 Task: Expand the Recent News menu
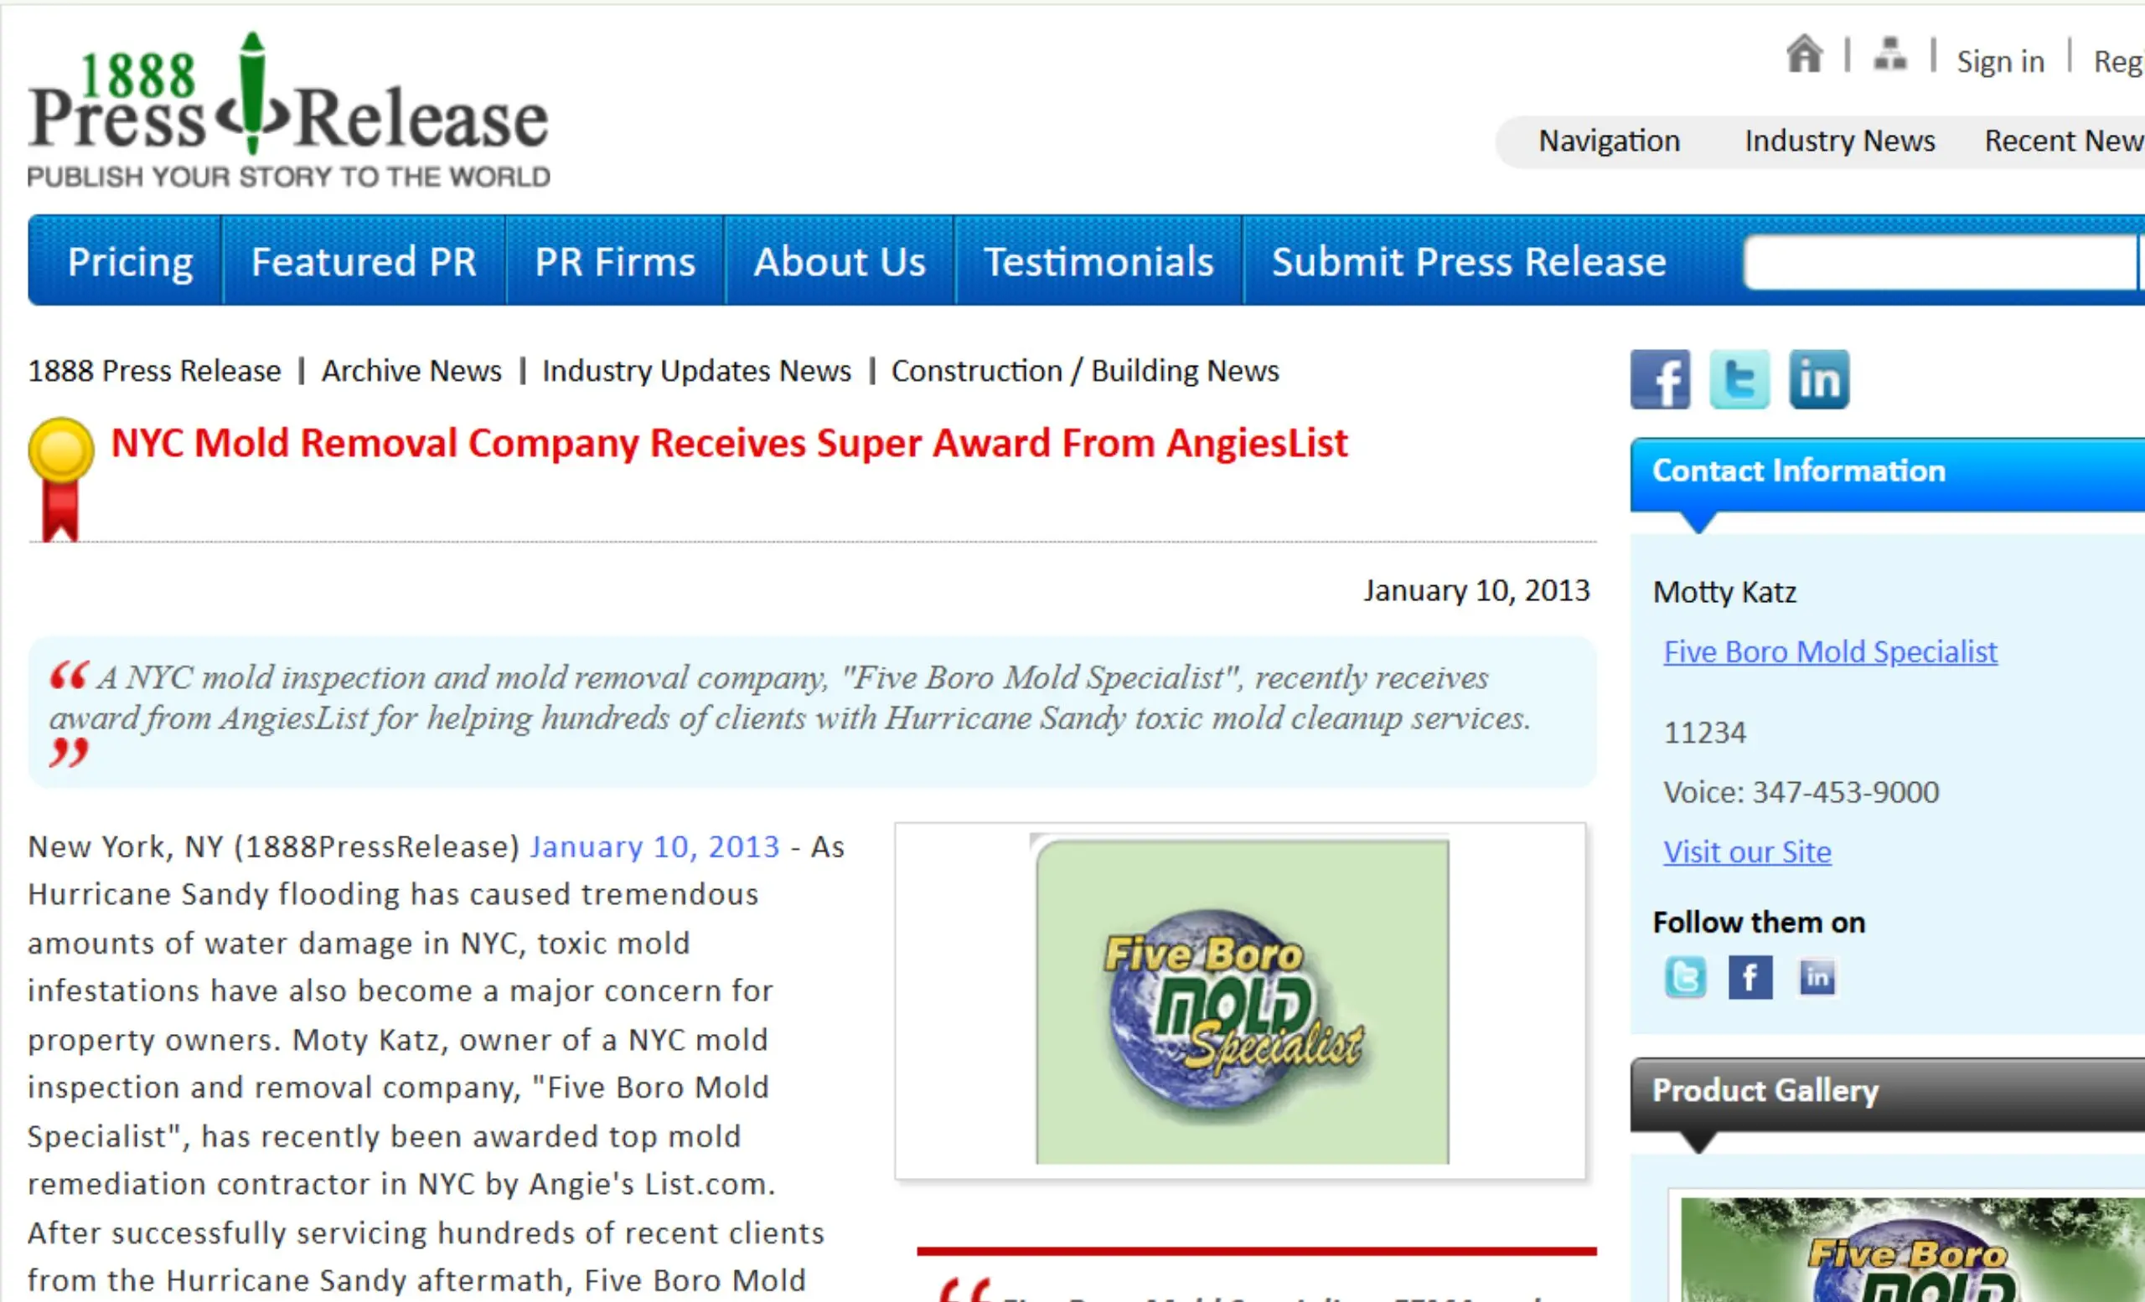pos(2064,141)
